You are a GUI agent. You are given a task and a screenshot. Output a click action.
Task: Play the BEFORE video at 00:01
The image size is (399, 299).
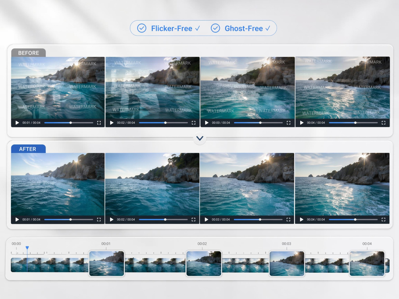point(17,123)
